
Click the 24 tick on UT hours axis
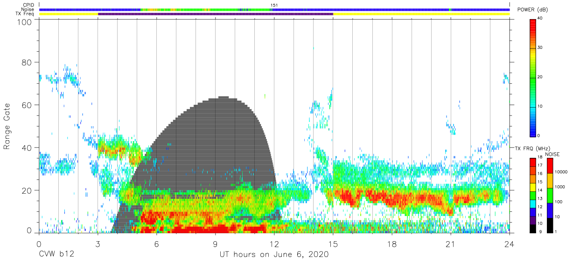tap(509, 244)
